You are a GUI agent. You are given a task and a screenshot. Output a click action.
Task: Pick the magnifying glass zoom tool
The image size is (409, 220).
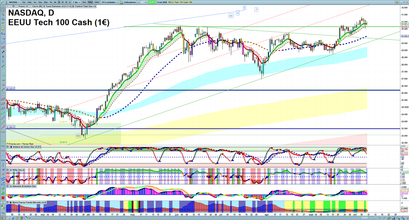(x=3, y=15)
